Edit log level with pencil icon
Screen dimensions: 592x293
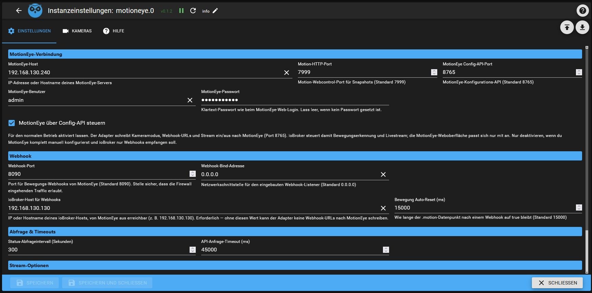(x=215, y=11)
